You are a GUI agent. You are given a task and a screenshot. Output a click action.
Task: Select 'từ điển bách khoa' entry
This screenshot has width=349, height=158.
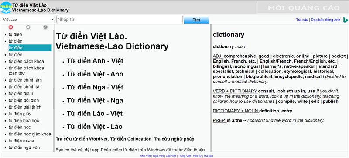pos(26,61)
